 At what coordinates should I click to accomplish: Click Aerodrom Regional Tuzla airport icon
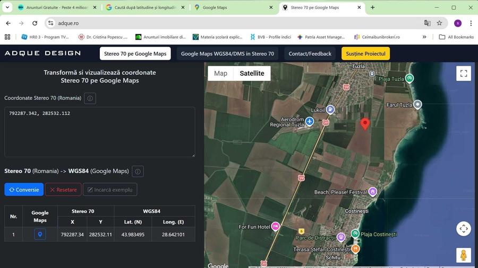click(310, 121)
